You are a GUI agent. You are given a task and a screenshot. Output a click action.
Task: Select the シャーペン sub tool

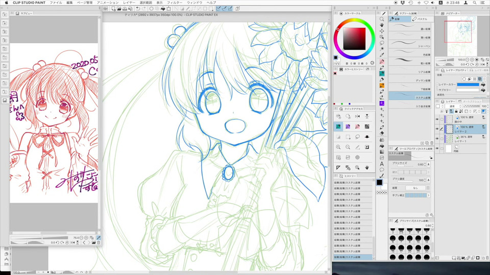(x=410, y=44)
